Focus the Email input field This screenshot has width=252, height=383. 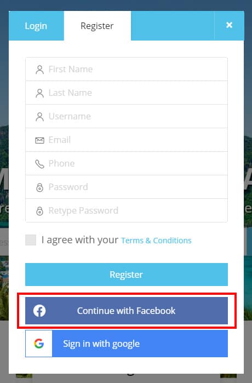point(127,140)
